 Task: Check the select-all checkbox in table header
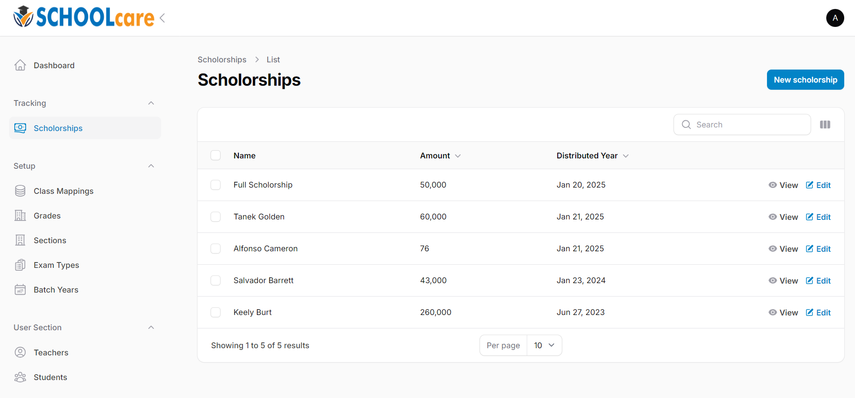tap(216, 156)
